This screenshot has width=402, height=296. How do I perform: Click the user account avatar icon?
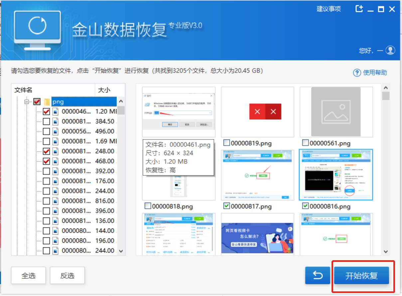click(390, 50)
